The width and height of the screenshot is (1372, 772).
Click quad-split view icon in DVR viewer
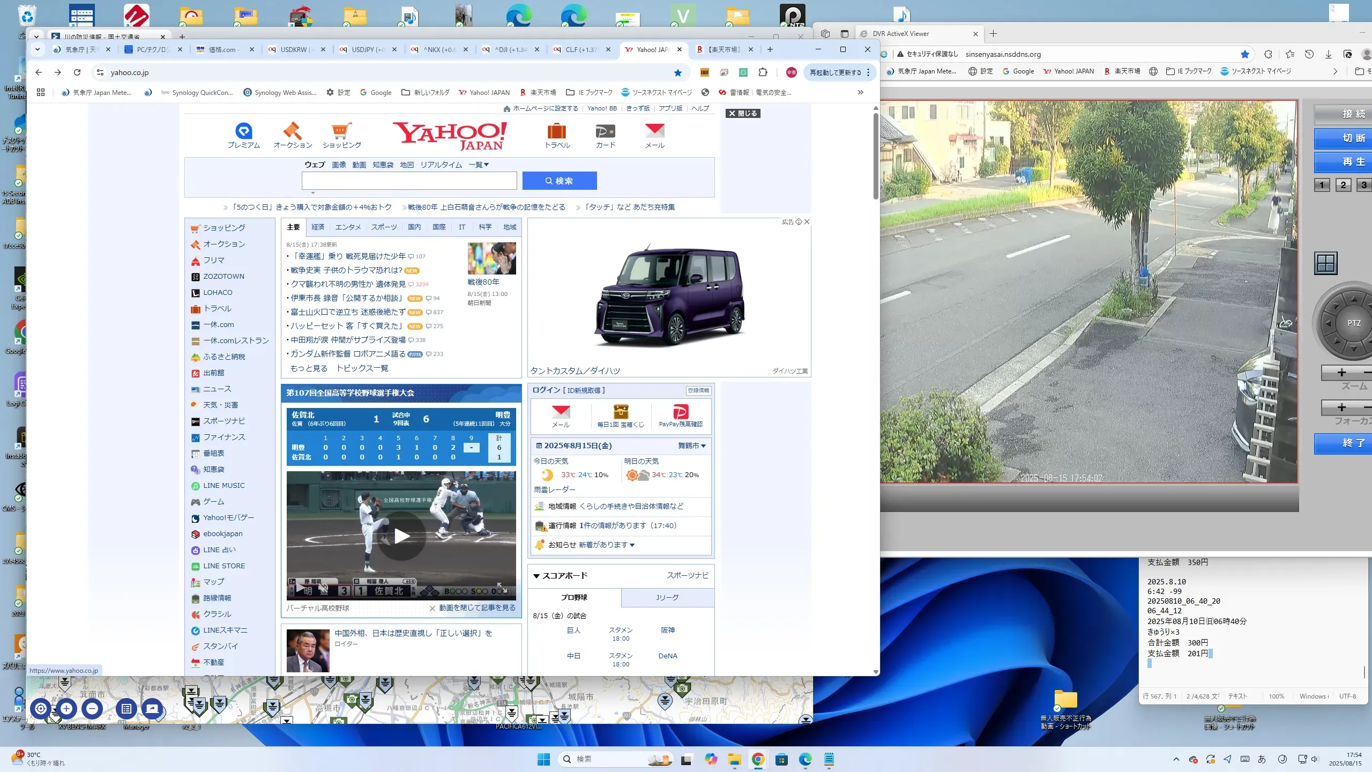coord(1326,263)
